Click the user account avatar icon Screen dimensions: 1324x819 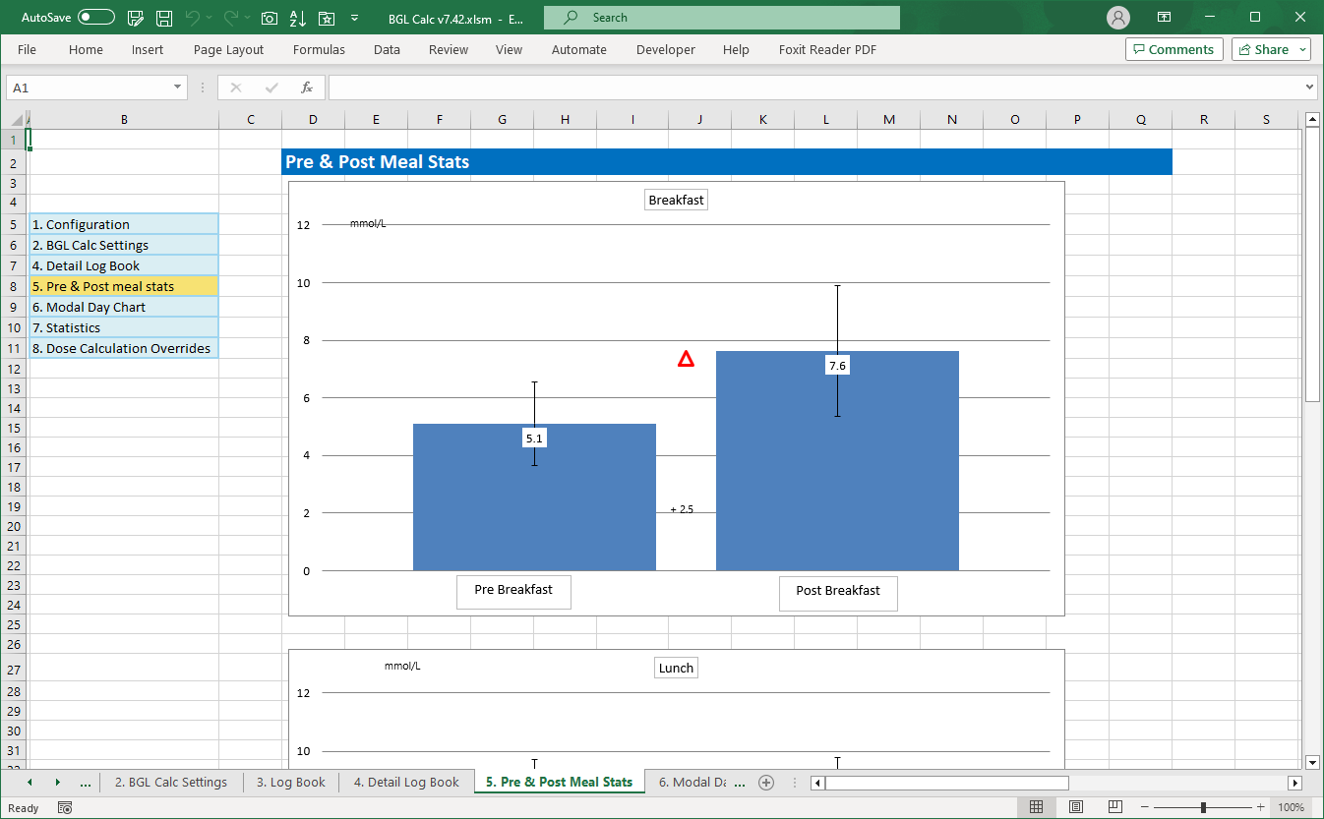[1117, 18]
